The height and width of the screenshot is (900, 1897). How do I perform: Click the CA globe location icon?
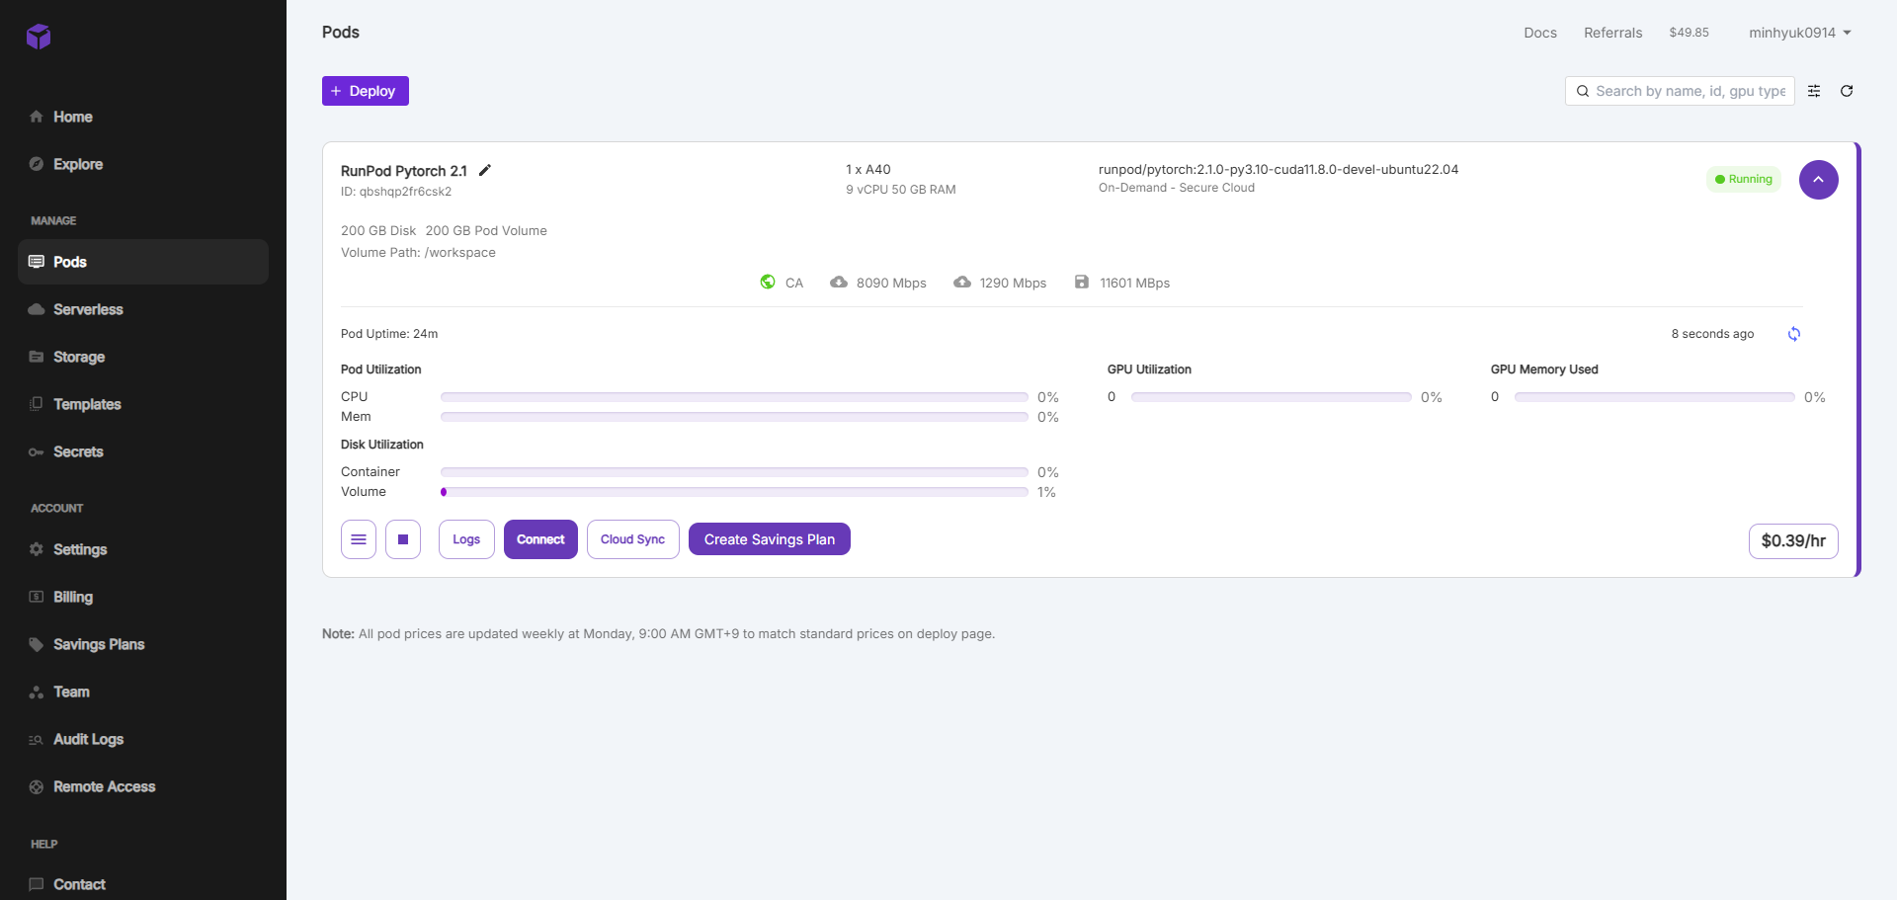(768, 282)
